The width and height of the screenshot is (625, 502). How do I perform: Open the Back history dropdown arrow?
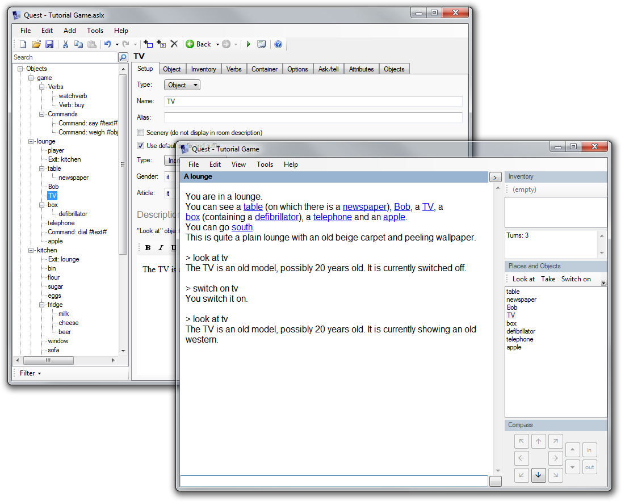[x=217, y=45]
